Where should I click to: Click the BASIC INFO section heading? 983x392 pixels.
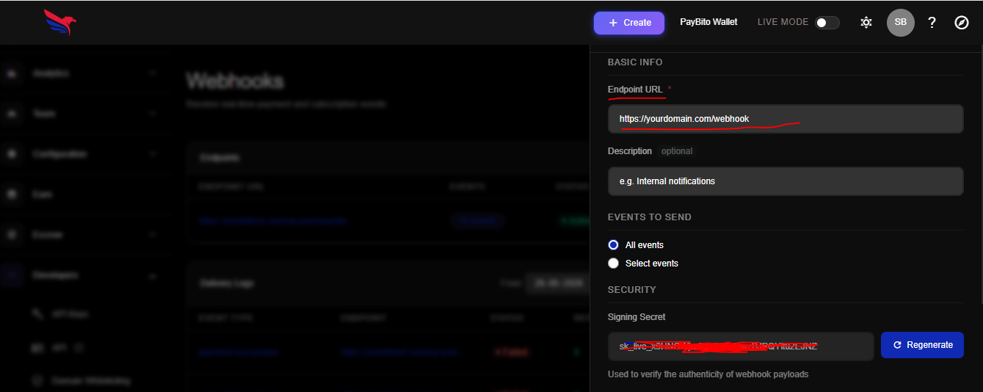[635, 62]
